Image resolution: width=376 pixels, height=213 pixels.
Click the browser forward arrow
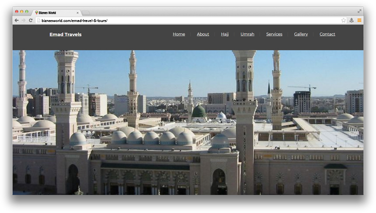23,21
